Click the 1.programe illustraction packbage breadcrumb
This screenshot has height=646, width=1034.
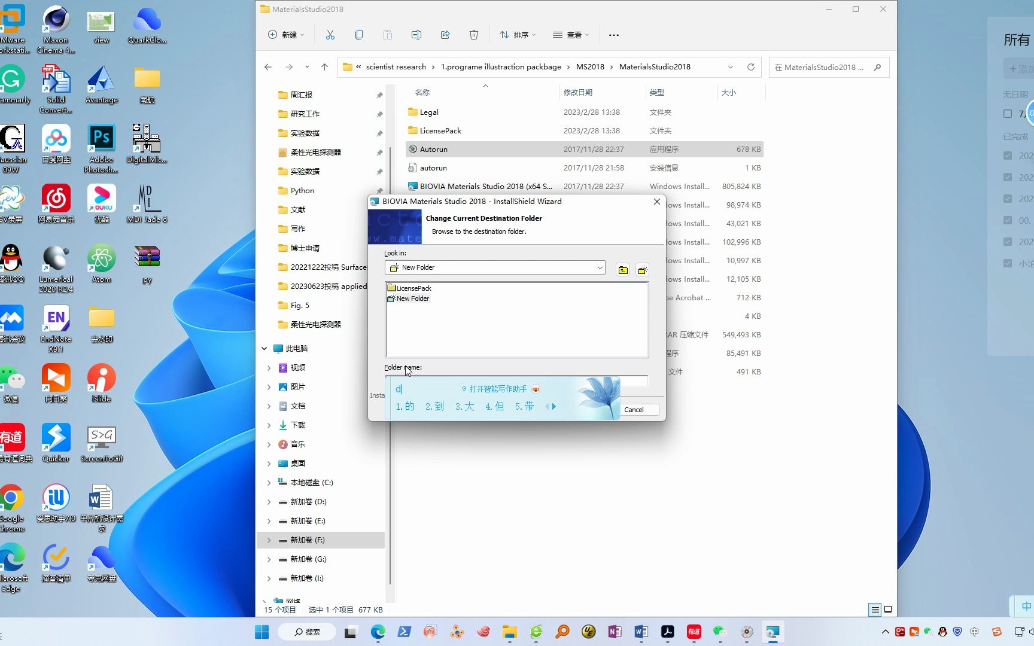pyautogui.click(x=501, y=67)
